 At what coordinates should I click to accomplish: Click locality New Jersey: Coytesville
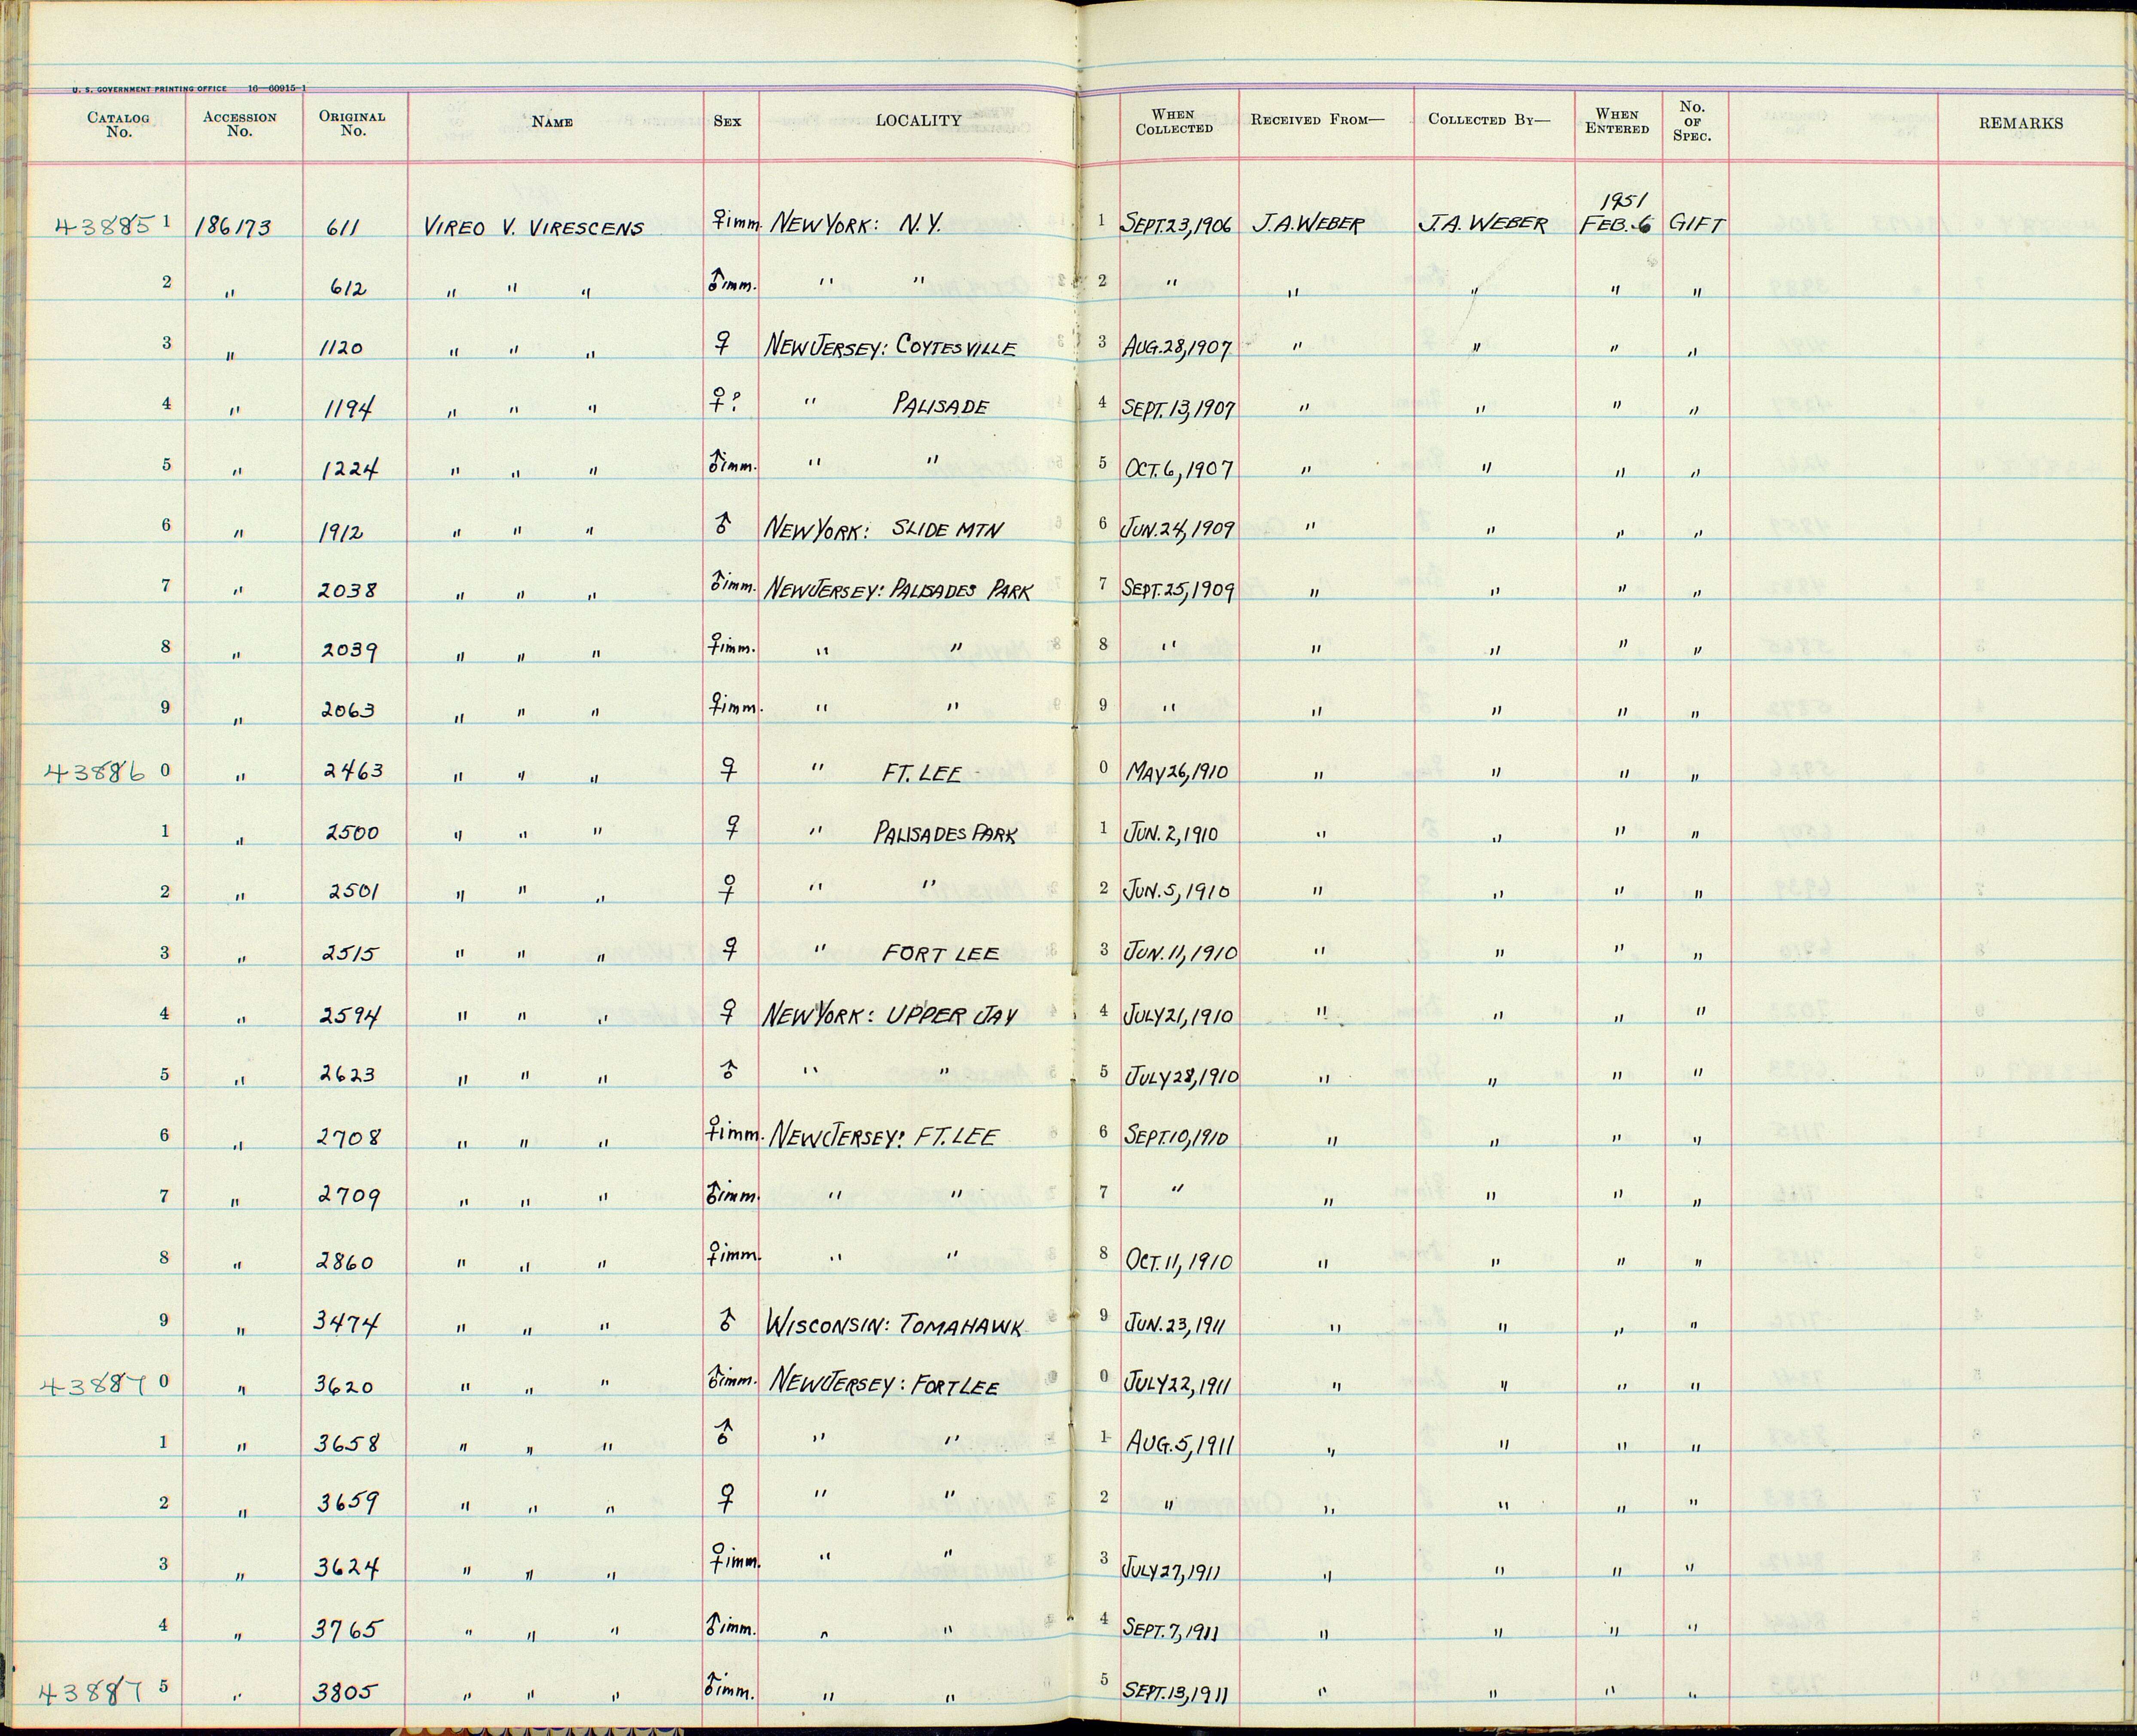pyautogui.click(x=891, y=347)
